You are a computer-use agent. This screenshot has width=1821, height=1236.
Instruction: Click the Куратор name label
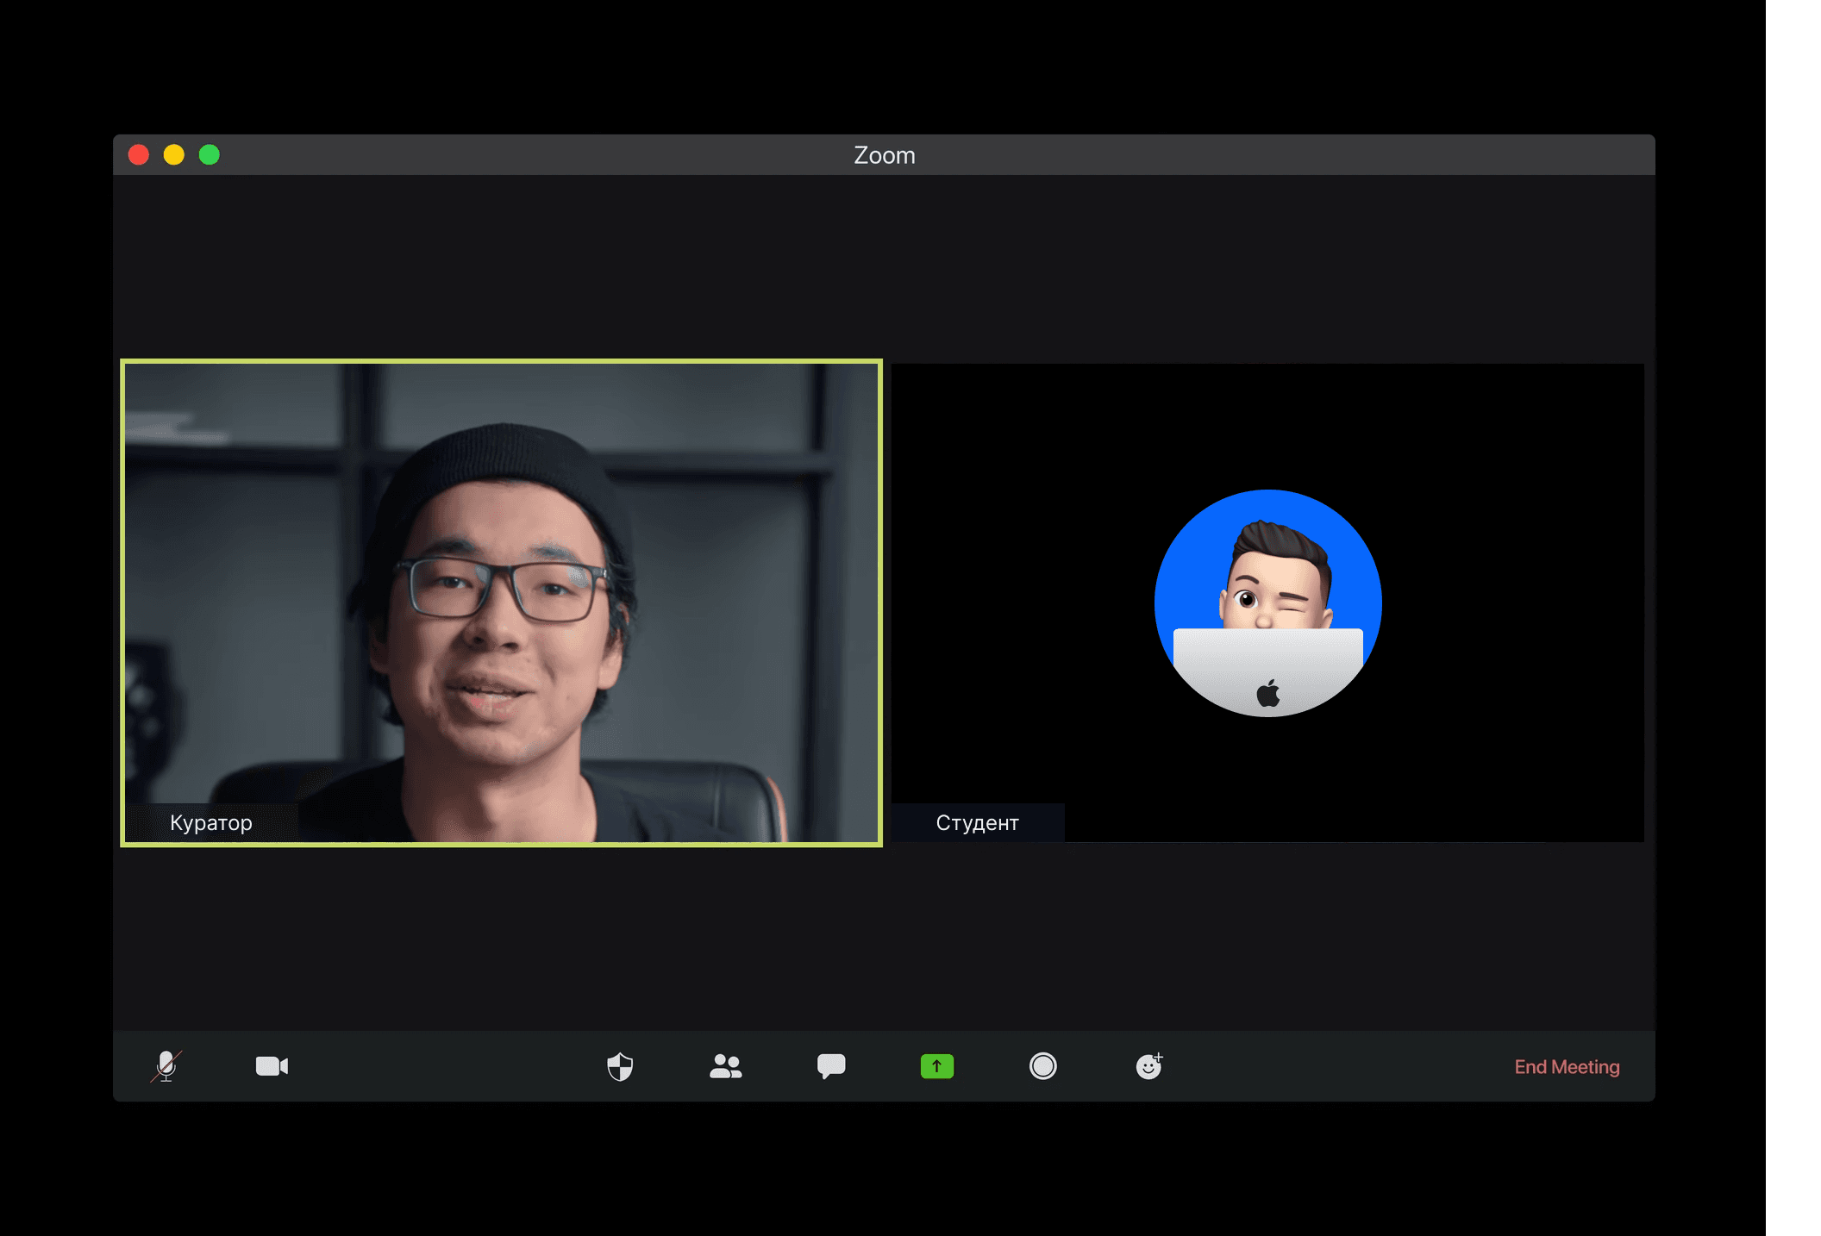pos(211,822)
